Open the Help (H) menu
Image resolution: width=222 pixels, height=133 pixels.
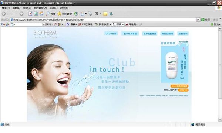click(x=64, y=8)
